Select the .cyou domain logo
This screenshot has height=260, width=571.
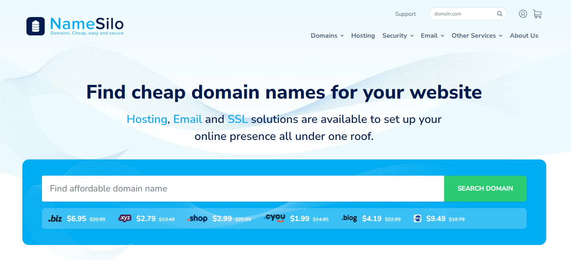(x=275, y=218)
